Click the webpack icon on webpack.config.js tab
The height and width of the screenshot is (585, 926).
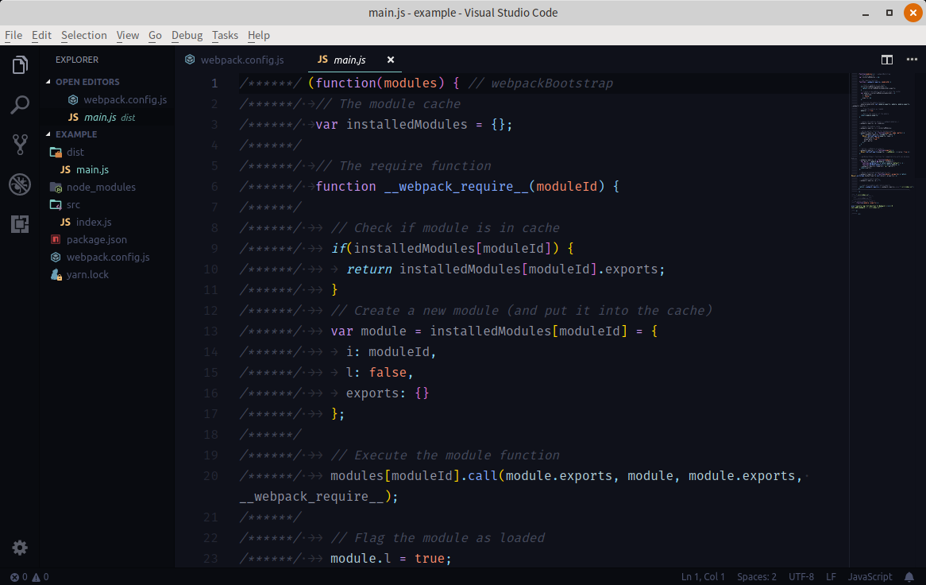pyautogui.click(x=190, y=59)
